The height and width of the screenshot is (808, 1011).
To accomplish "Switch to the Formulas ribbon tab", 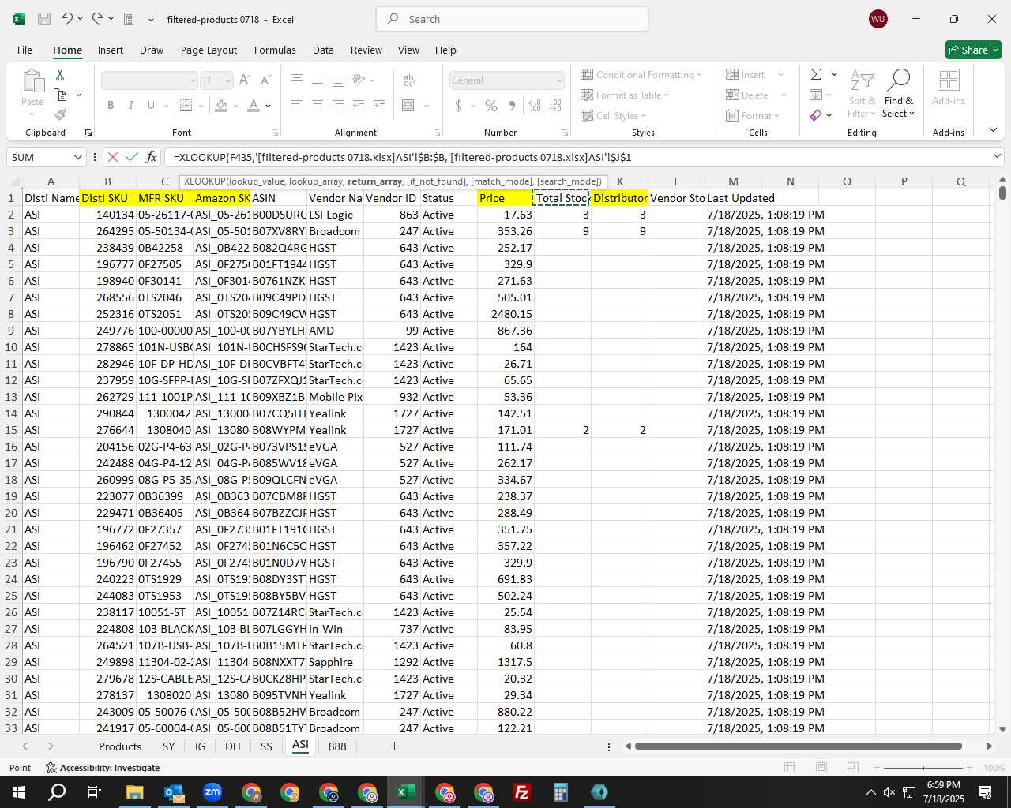I will pos(275,50).
